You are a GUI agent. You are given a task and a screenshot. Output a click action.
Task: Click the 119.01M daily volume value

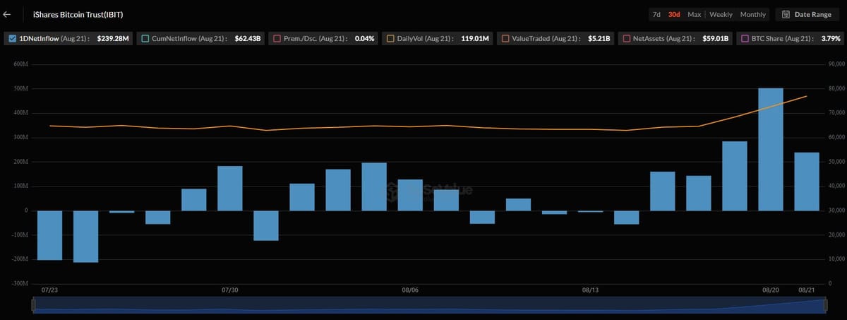click(476, 39)
